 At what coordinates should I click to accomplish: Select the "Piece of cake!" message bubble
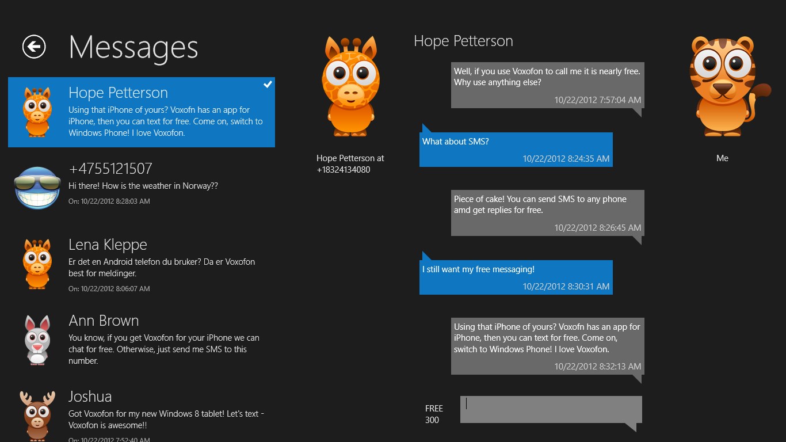coord(547,213)
